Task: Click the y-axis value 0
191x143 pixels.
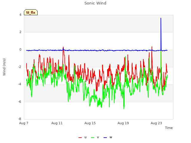Action: (20, 50)
